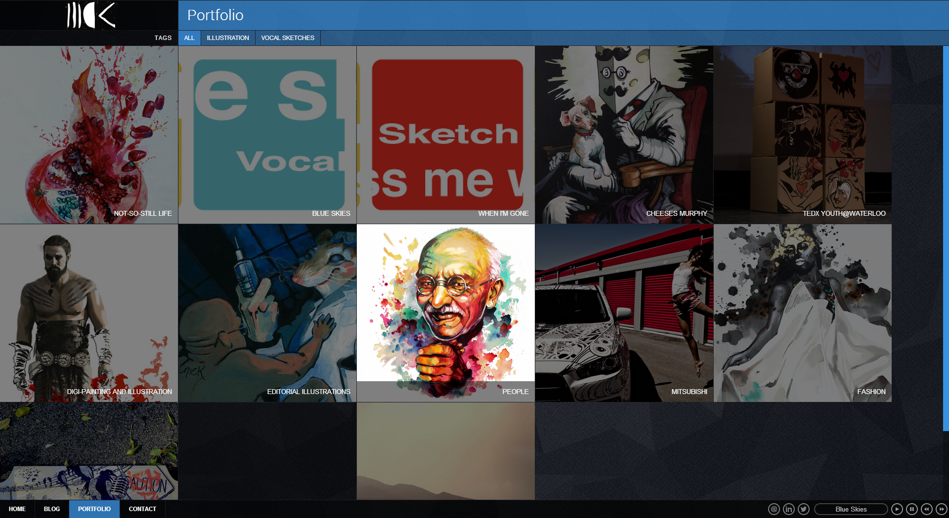Pause the Blue Skies track
949x518 pixels.
coord(912,509)
